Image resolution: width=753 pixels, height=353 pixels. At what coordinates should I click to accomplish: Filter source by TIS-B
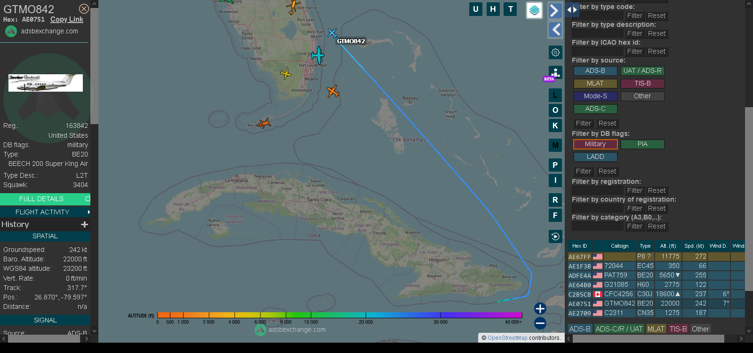click(x=642, y=84)
